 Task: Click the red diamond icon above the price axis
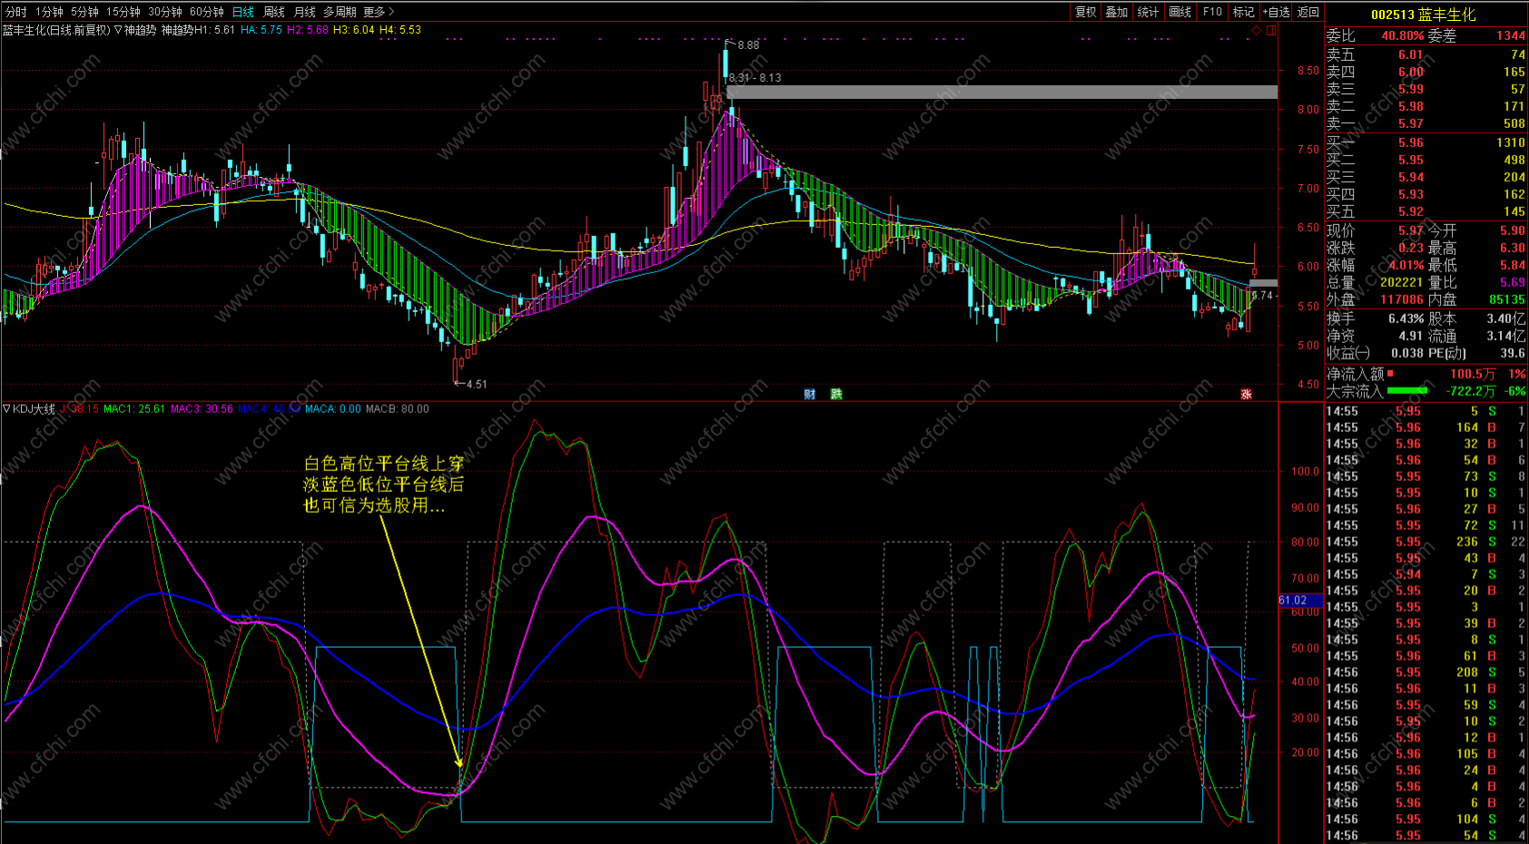[1257, 30]
